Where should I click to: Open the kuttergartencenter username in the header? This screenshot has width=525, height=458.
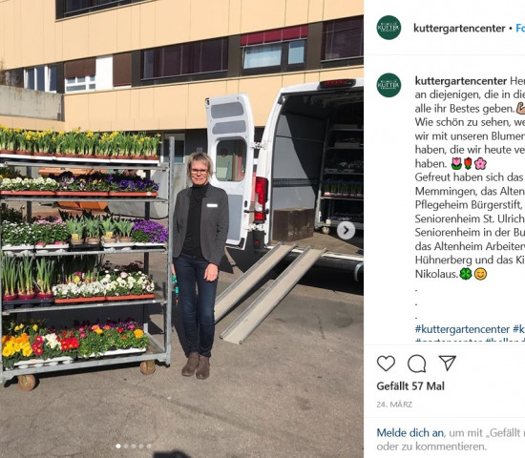[459, 28]
